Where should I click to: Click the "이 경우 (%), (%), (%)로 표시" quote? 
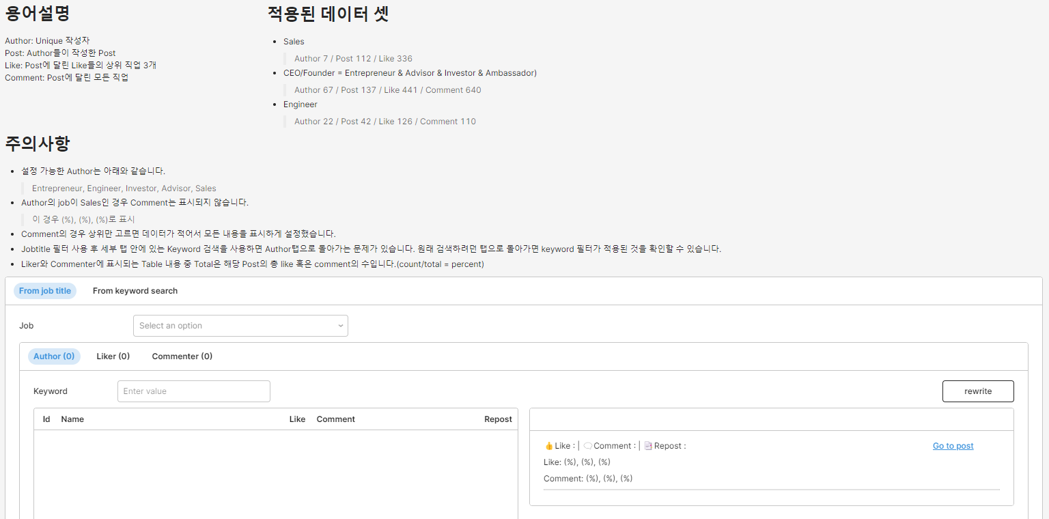pos(83,220)
